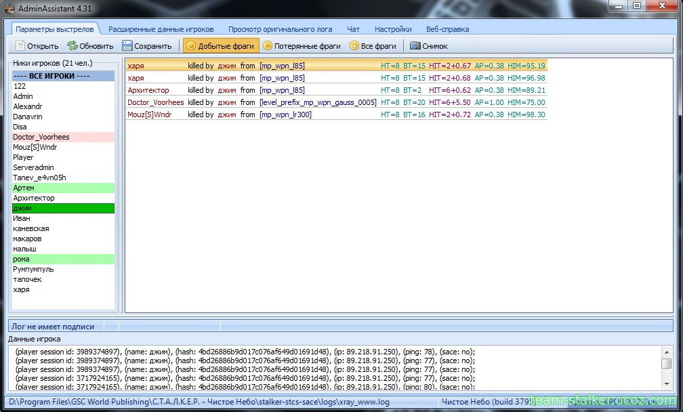The width and height of the screenshot is (683, 412).
Task: Click data panel scrollbar down arrow
Action: click(x=667, y=384)
